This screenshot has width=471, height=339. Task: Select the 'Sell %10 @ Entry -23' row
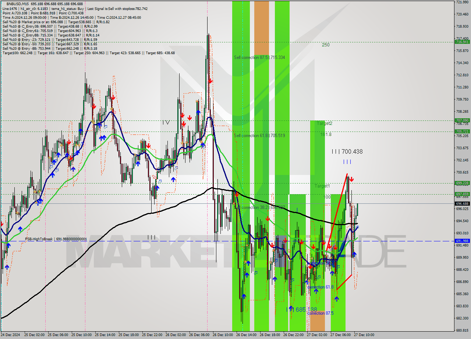(x=50, y=39)
